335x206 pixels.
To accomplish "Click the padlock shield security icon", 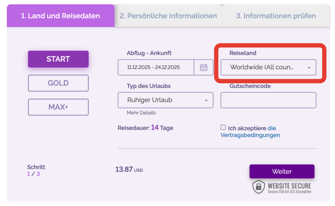I will click(258, 186).
